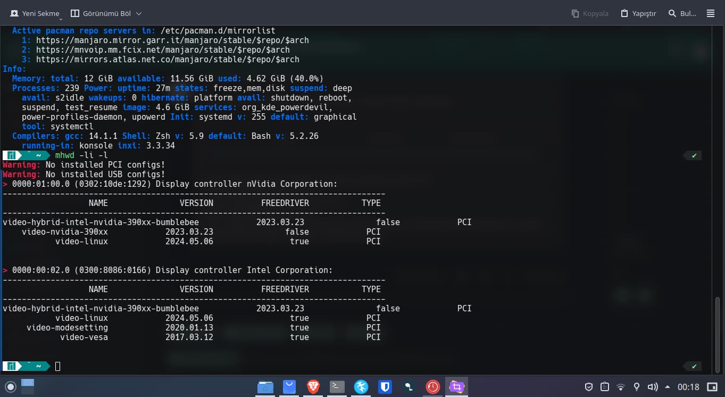
Task: Click the version '2017.03.12' value
Action: 189,337
